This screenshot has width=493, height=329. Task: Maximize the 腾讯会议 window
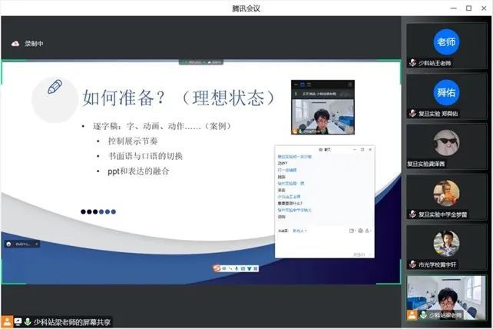point(468,8)
